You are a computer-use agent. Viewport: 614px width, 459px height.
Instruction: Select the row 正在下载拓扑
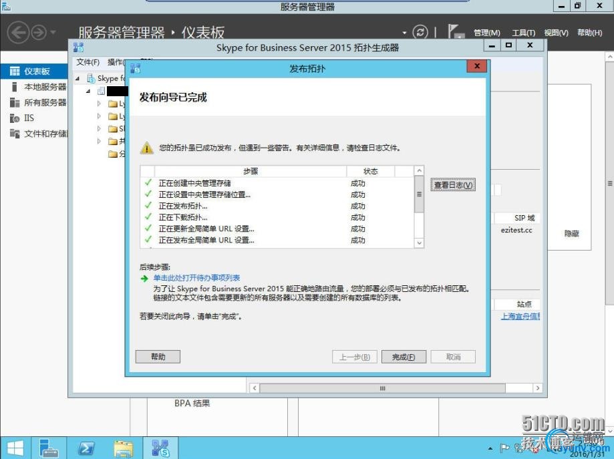click(x=277, y=217)
